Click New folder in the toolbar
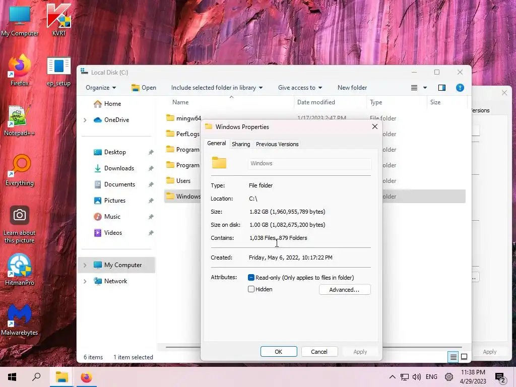Screen dimensions: 516x387 pos(352,88)
